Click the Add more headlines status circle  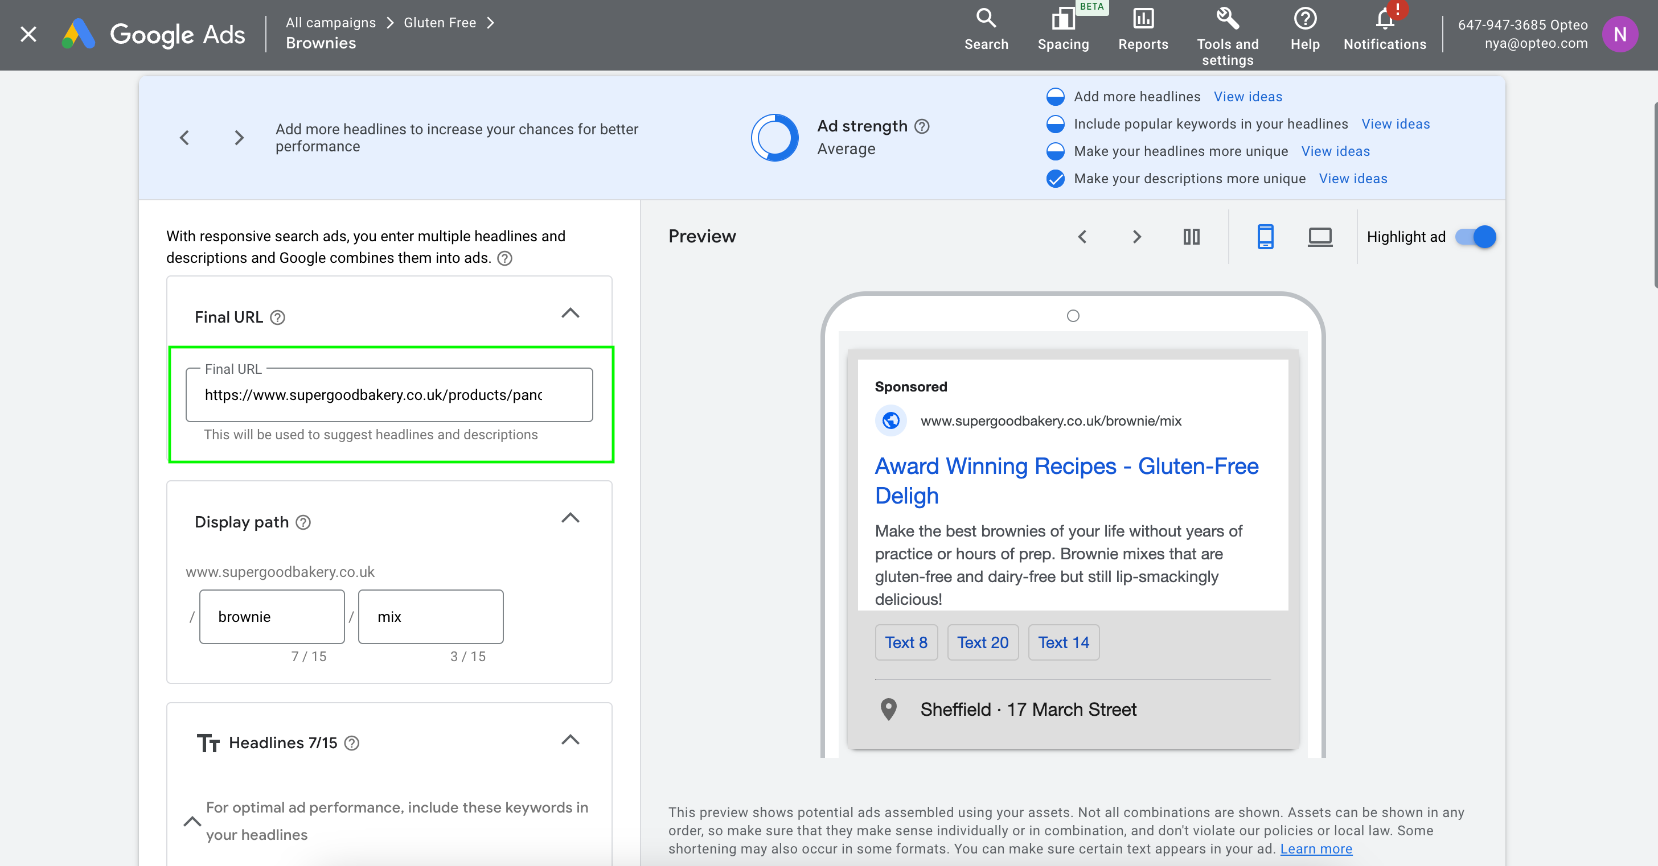pyautogui.click(x=1055, y=97)
